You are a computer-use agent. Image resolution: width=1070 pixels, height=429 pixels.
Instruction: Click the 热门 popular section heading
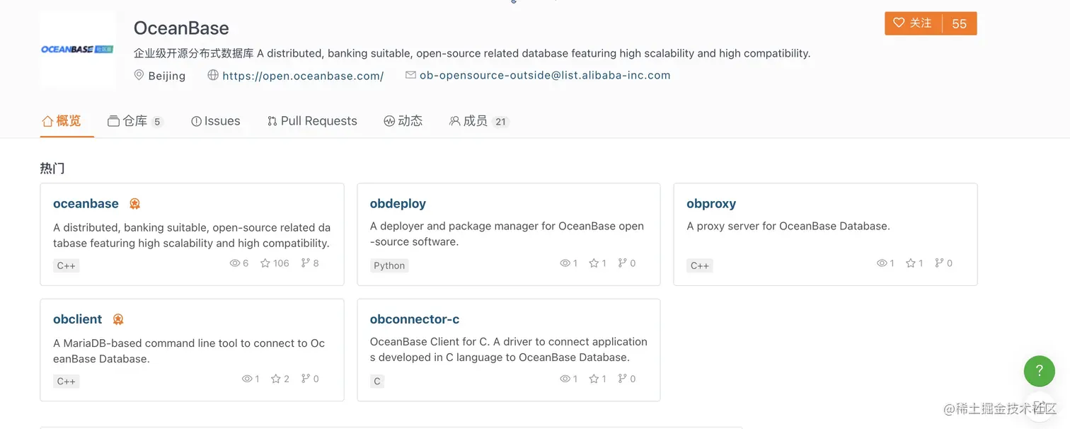[52, 168]
